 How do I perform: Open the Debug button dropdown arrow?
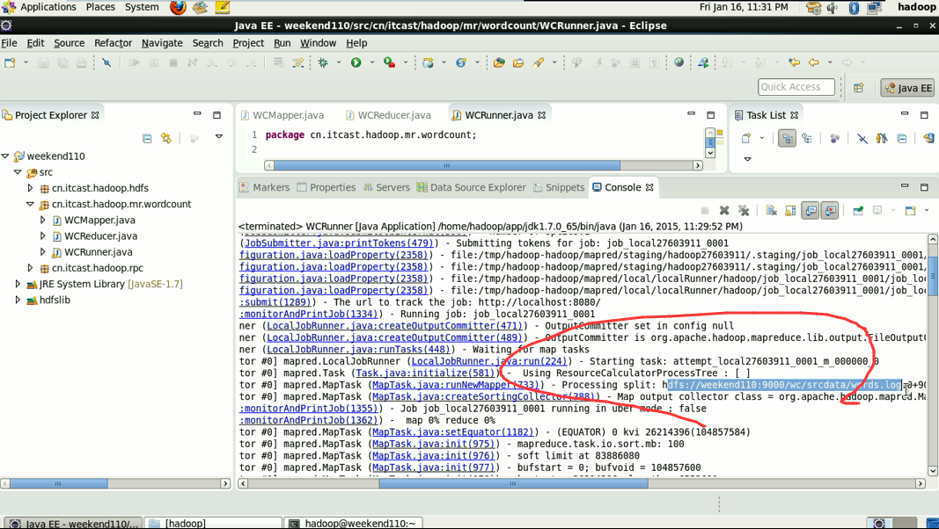339,62
